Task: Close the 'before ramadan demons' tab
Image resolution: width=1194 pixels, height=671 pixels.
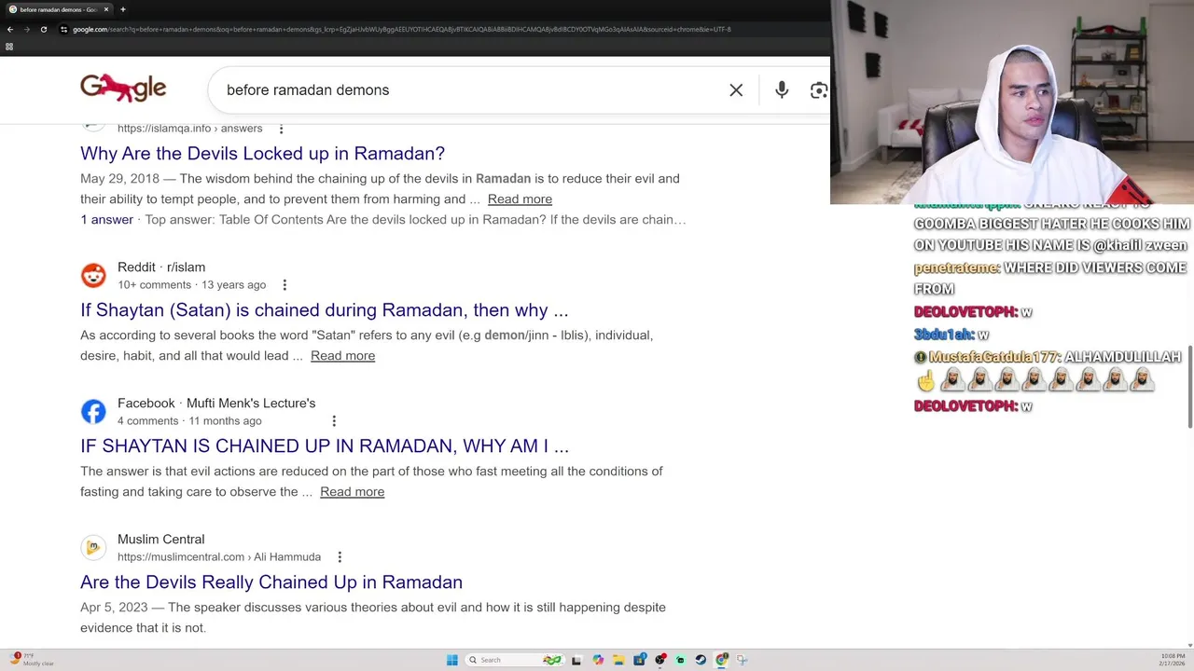Action: (x=106, y=9)
